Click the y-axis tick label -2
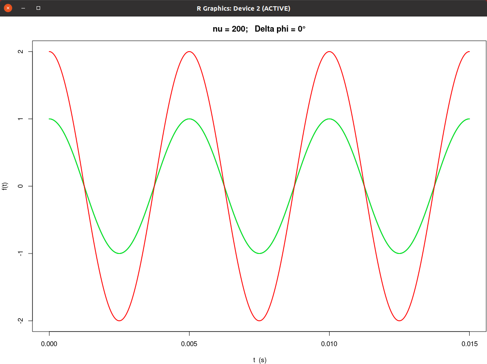487x364 pixels. coord(21,321)
